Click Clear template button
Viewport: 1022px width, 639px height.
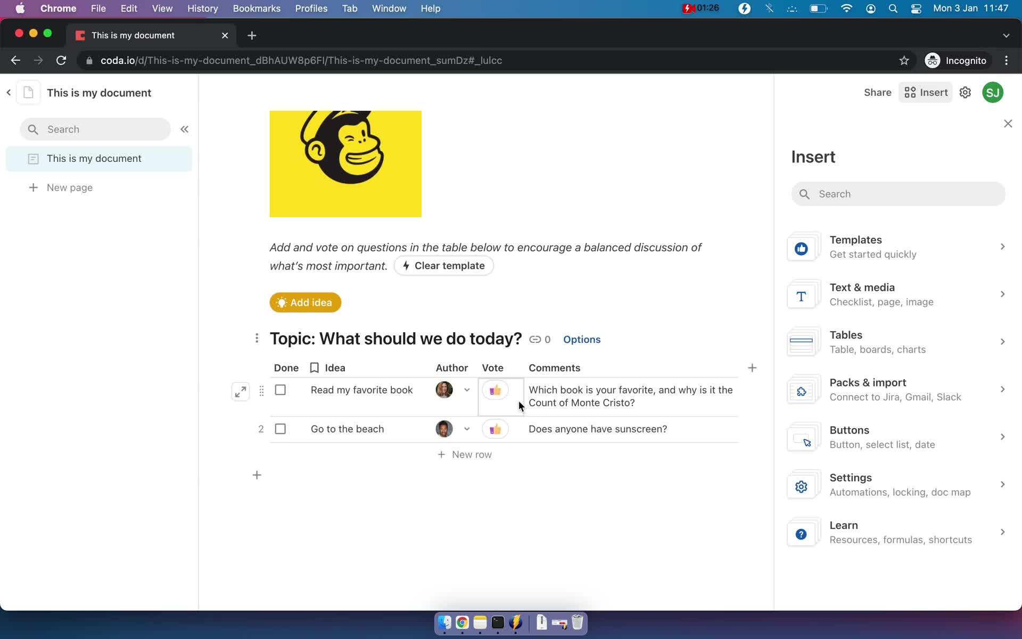[x=444, y=266]
